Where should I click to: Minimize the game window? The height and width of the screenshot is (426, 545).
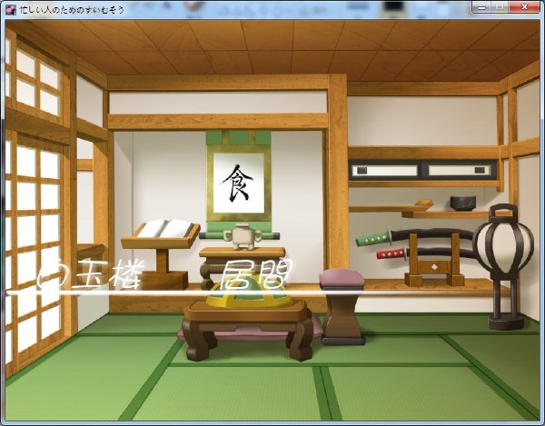coord(481,7)
